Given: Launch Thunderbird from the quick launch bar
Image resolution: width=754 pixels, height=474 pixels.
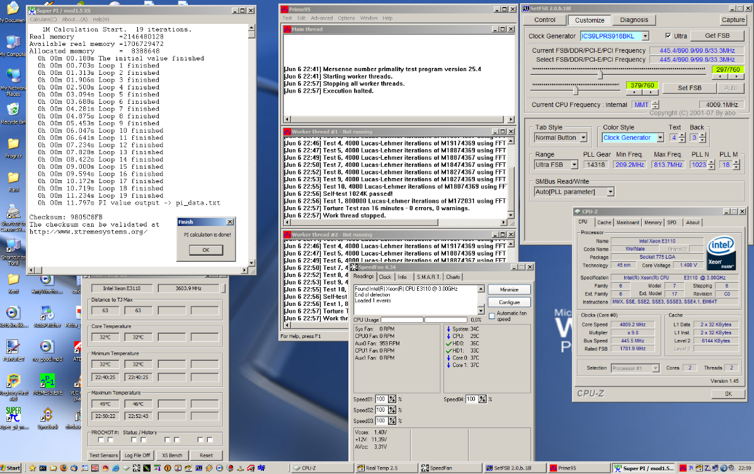Looking at the screenshot, I should click(x=74, y=468).
